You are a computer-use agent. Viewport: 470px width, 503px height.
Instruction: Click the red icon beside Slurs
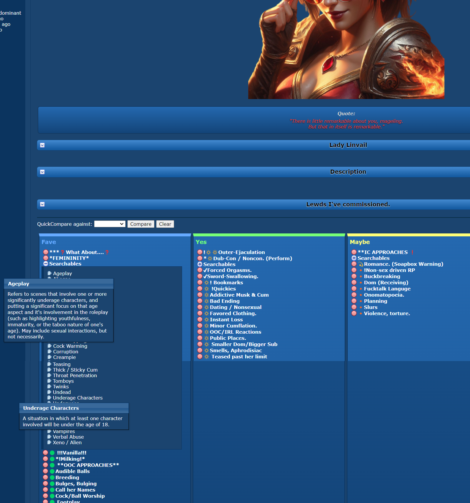pos(354,307)
